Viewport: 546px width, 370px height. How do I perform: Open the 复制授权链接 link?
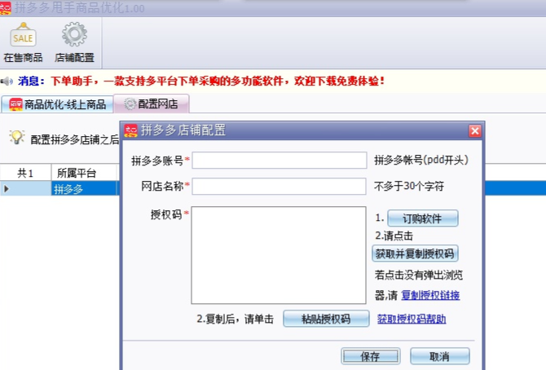[430, 296]
